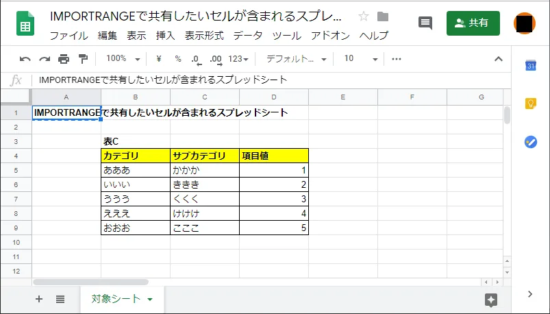Open the 表示形式 menu
The width and height of the screenshot is (550, 314).
click(204, 36)
